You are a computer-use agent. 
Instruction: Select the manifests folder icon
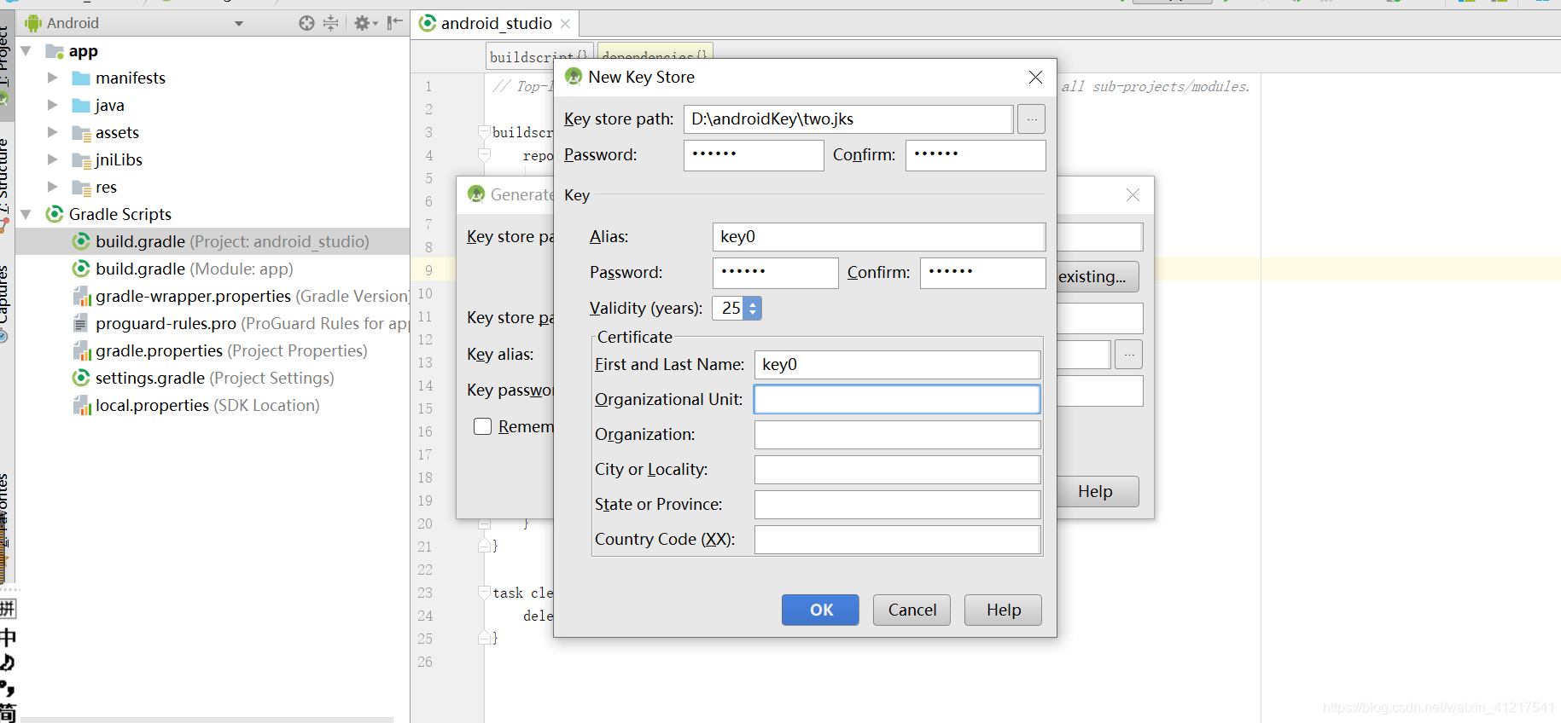point(81,78)
